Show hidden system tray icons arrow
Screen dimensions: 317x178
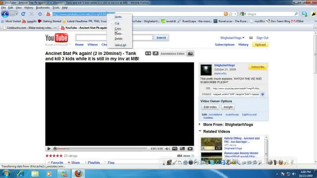tap(277, 174)
